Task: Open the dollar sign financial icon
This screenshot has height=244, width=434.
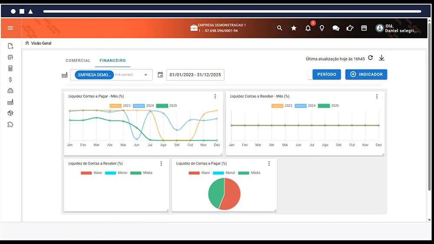Action: pos(10,80)
